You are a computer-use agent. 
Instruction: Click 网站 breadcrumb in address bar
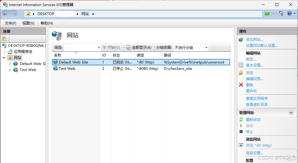point(85,14)
